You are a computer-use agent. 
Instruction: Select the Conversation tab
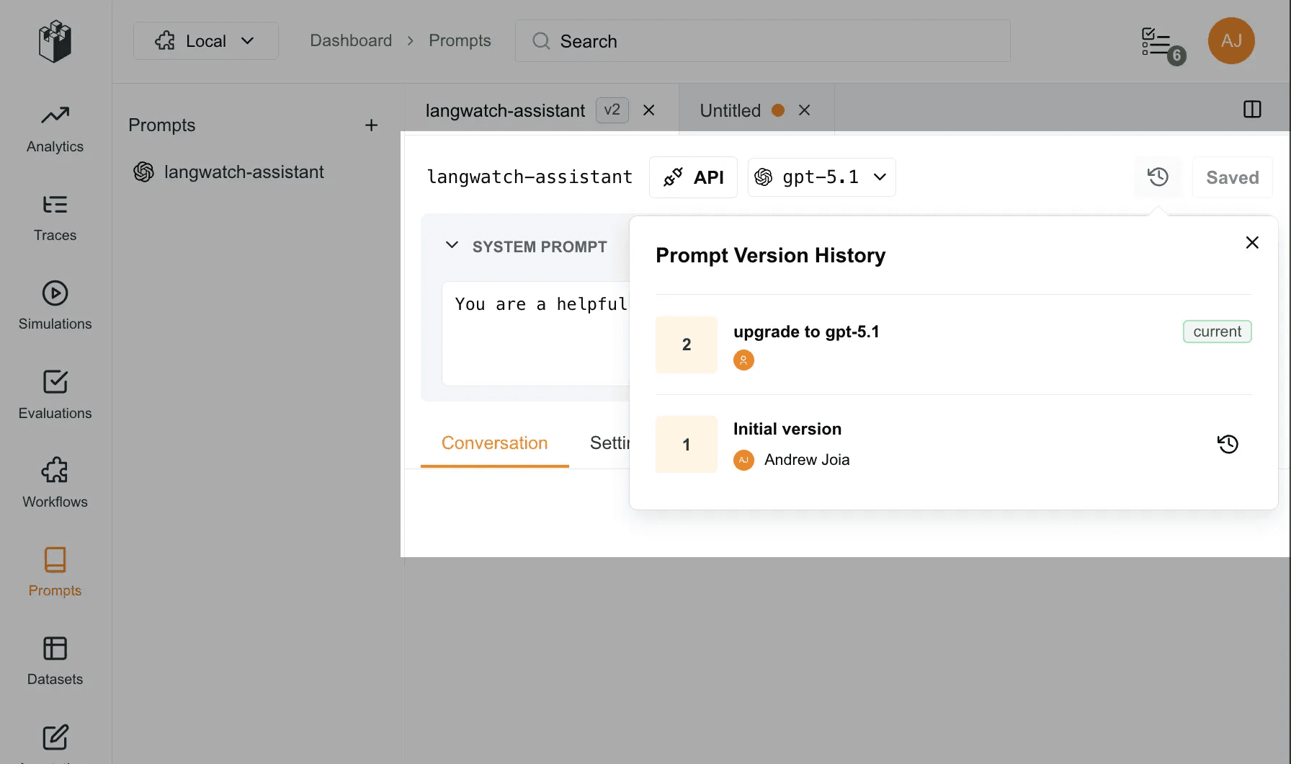coord(495,443)
